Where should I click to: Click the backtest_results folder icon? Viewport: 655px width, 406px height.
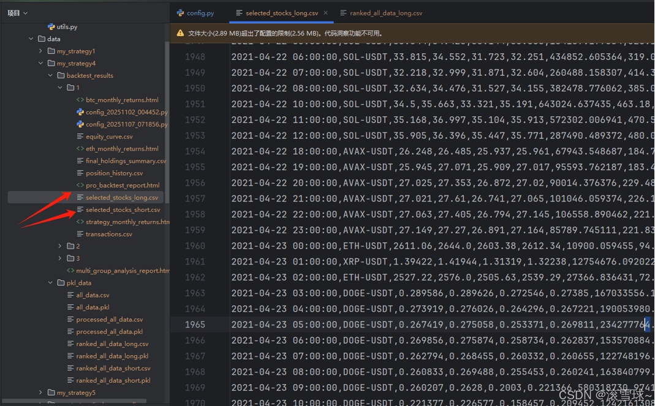(61, 75)
